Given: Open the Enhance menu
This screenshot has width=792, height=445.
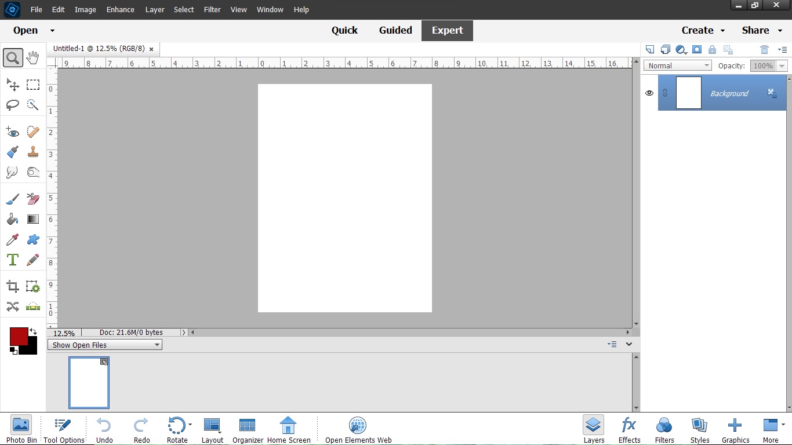Looking at the screenshot, I should [x=120, y=10].
